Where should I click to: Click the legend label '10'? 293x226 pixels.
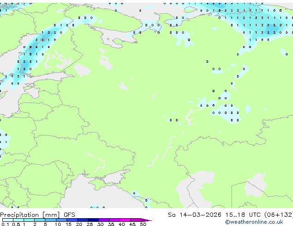pyautogui.click(x=58, y=224)
